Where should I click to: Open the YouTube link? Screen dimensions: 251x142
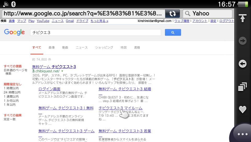tap(43, 21)
